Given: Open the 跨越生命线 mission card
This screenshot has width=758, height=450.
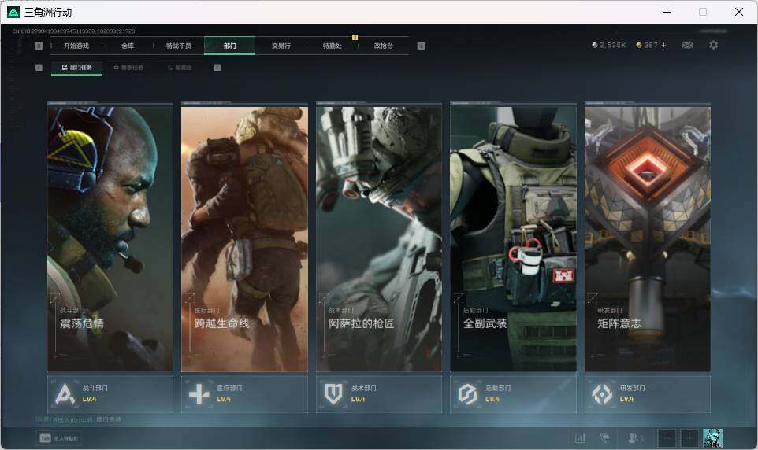Looking at the screenshot, I should [244, 238].
